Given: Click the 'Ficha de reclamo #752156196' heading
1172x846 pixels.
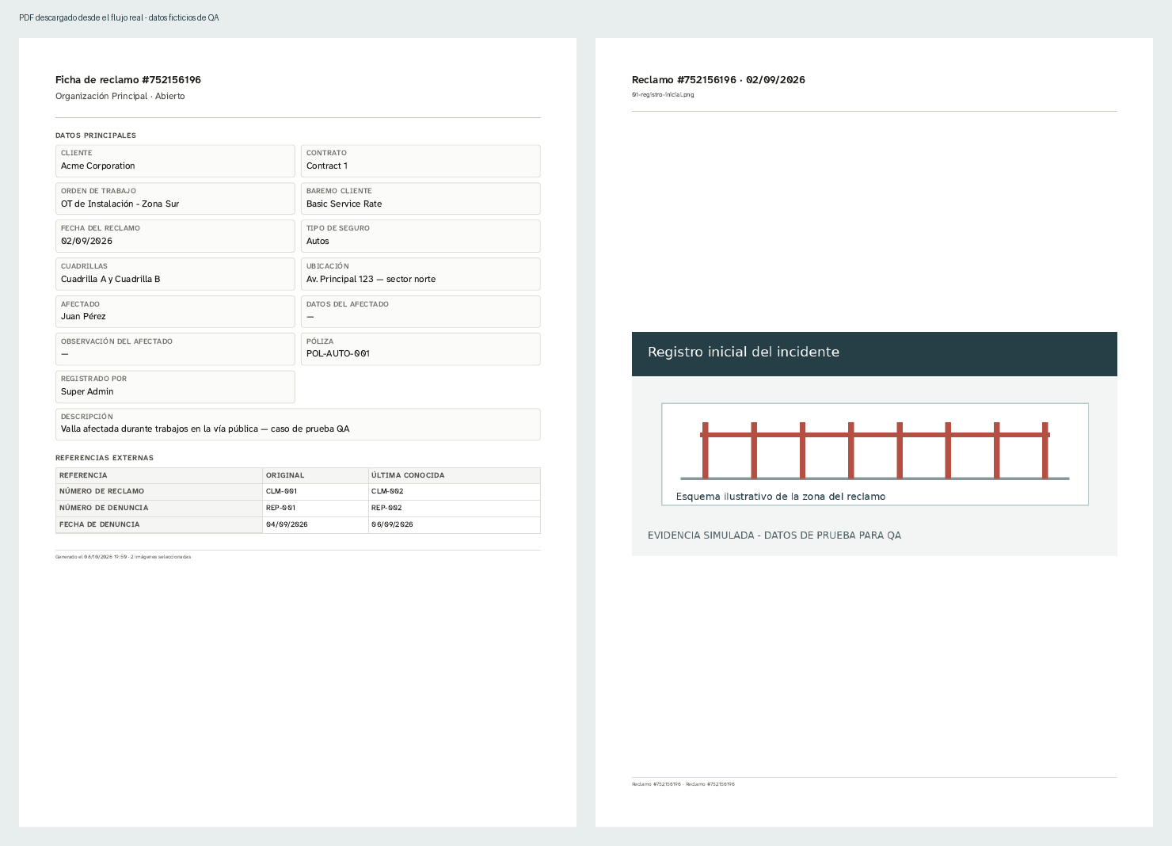Looking at the screenshot, I should [128, 80].
